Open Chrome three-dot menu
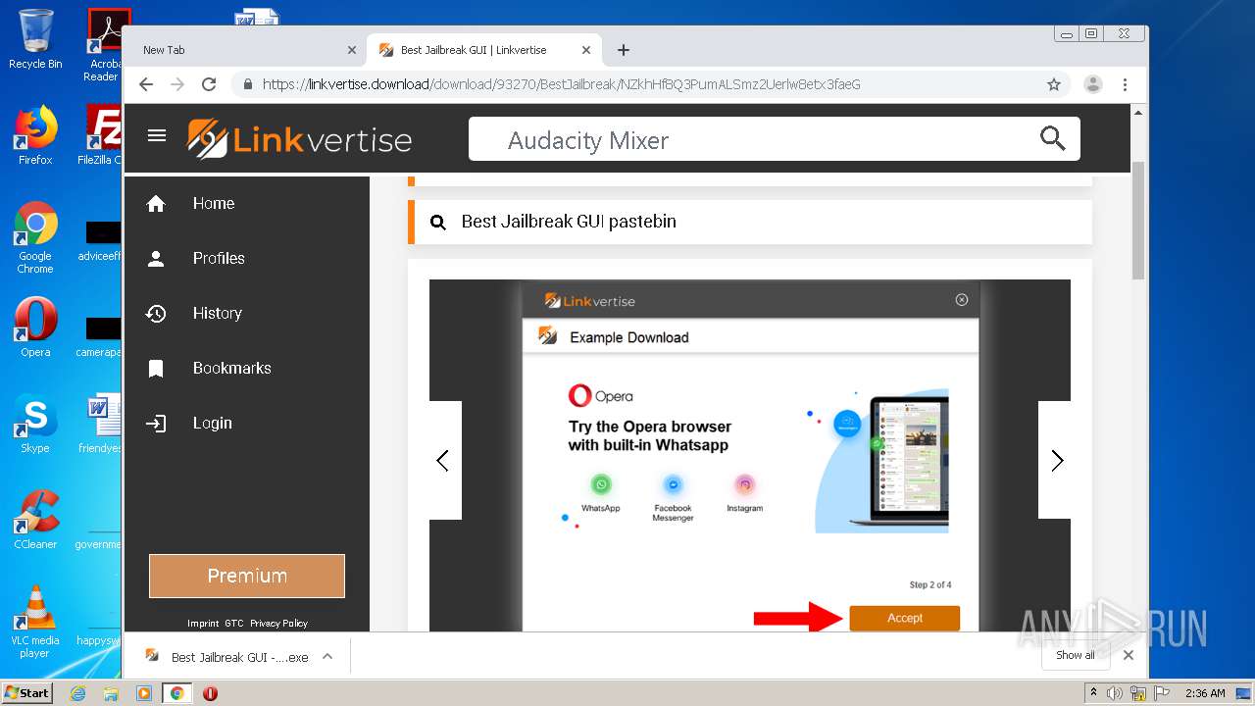This screenshot has width=1255, height=706. [x=1126, y=84]
